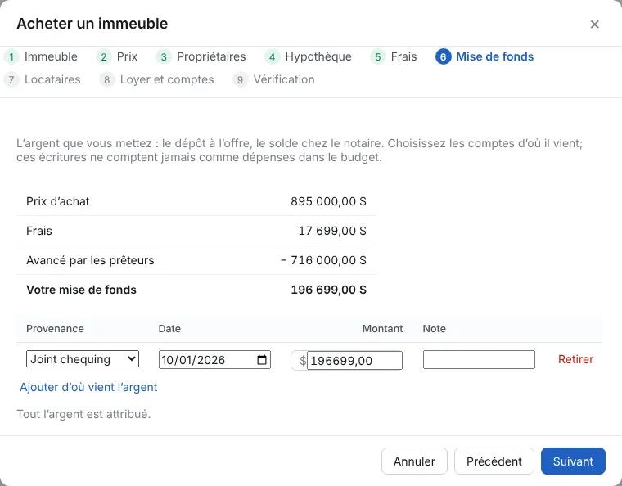Select step 6 Mise de fonds
The image size is (622, 486).
click(x=485, y=56)
